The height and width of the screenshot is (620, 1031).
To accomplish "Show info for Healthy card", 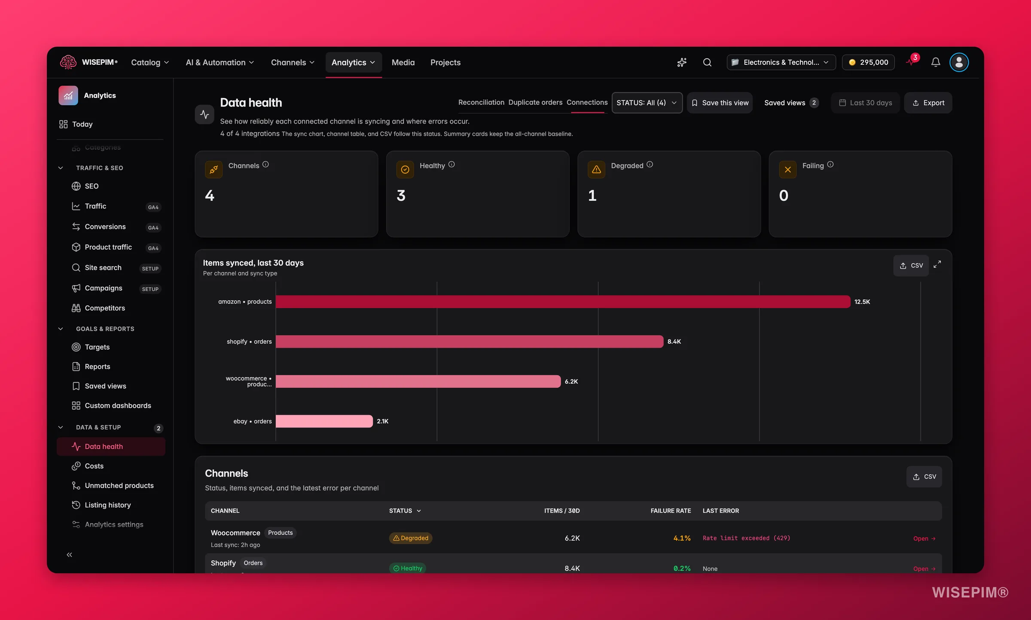I will 451,164.
